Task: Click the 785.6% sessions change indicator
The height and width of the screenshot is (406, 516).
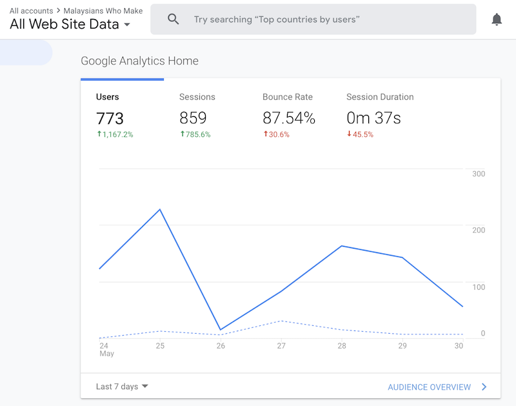Action: [x=195, y=134]
